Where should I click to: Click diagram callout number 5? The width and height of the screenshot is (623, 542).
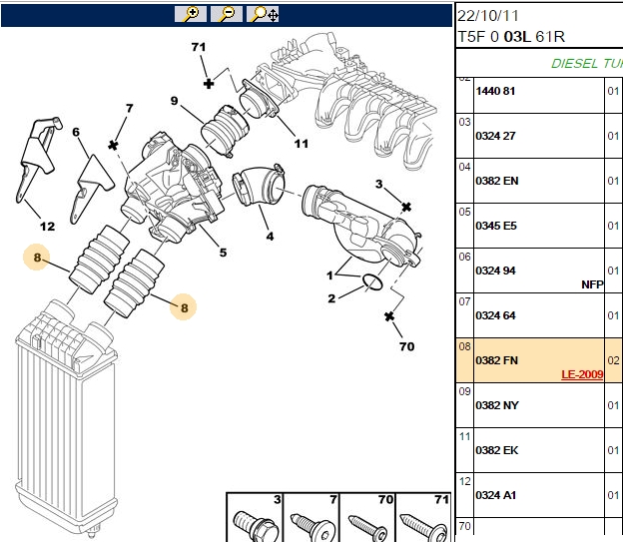pos(223,253)
